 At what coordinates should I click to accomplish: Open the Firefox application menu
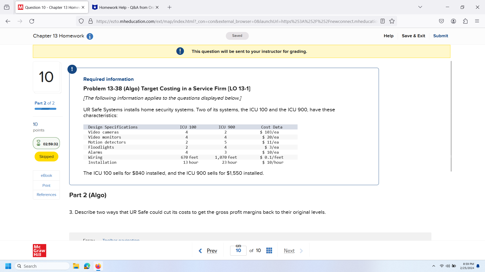[x=477, y=21]
